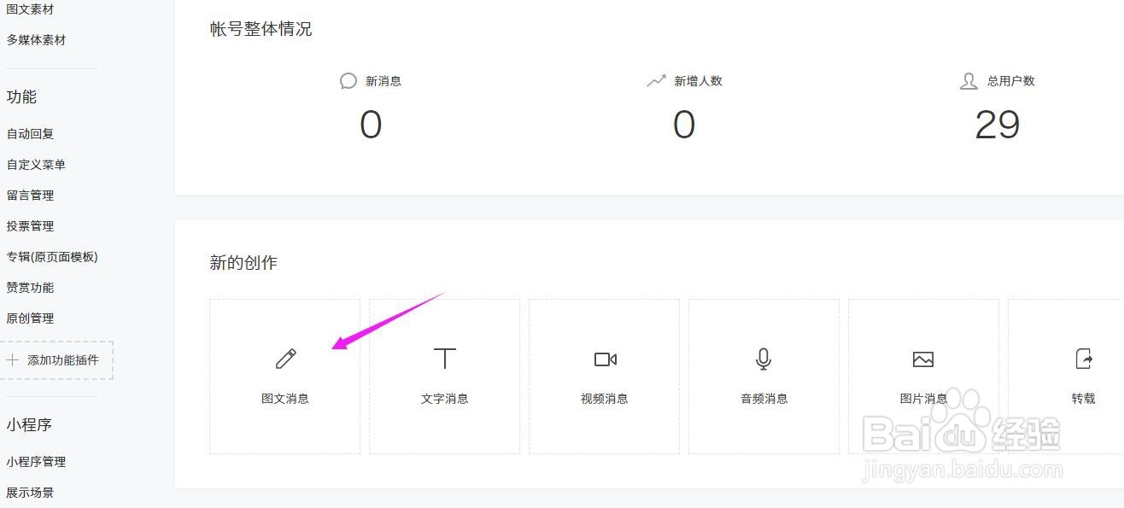Click the plus icon beside 添加功能插件
Image resolution: width=1124 pixels, height=508 pixels.
coord(13,360)
